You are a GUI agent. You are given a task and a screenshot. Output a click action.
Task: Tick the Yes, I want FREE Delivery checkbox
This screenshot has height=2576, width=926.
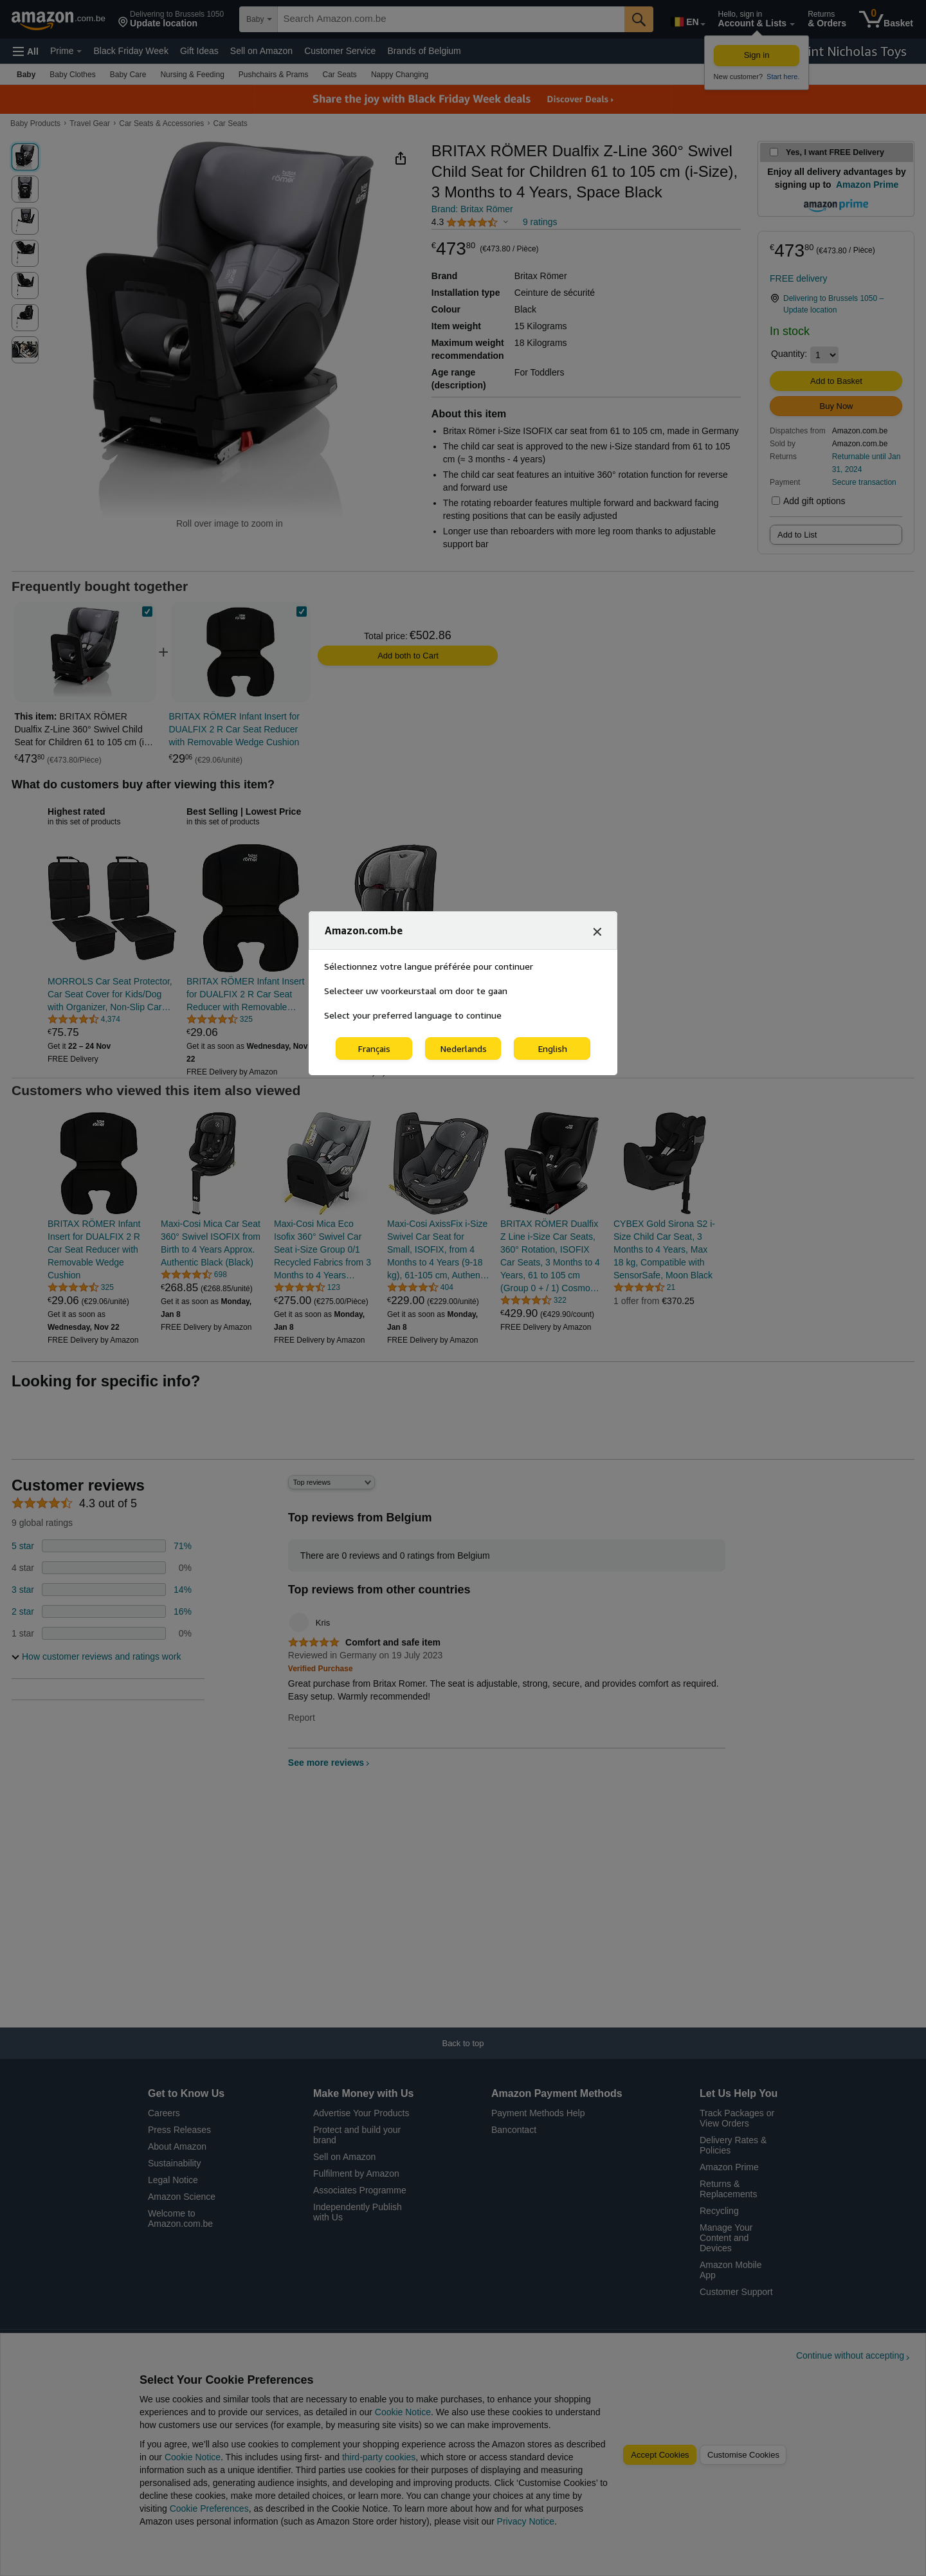coord(774,152)
